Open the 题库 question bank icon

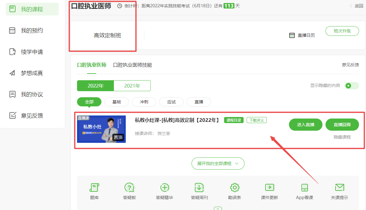(x=94, y=188)
